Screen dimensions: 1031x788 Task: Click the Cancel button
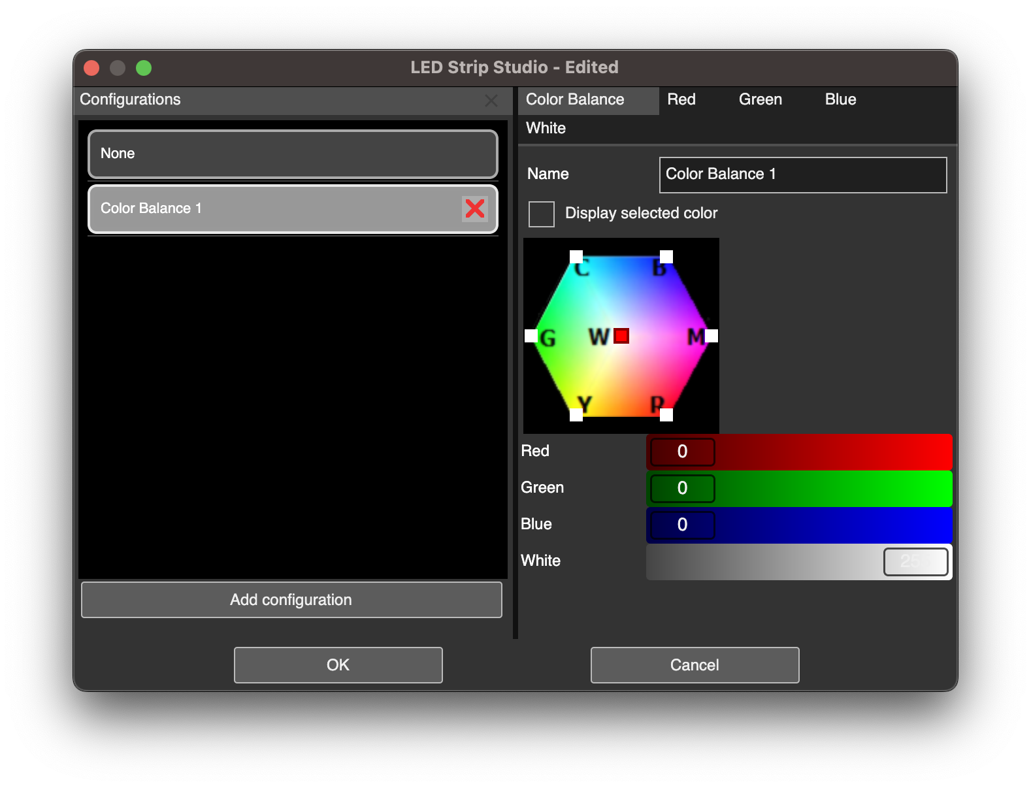[695, 665]
